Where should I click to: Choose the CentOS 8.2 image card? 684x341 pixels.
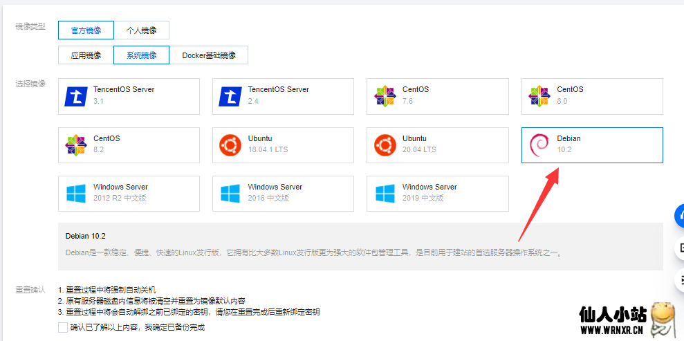click(x=129, y=145)
